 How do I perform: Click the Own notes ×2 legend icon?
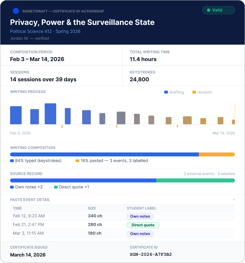click(x=12, y=187)
